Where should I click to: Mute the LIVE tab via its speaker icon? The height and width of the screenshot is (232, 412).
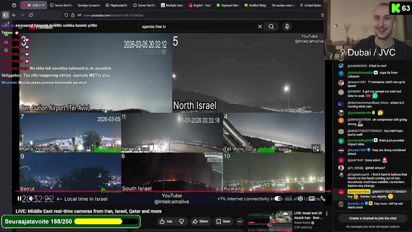click(x=29, y=5)
